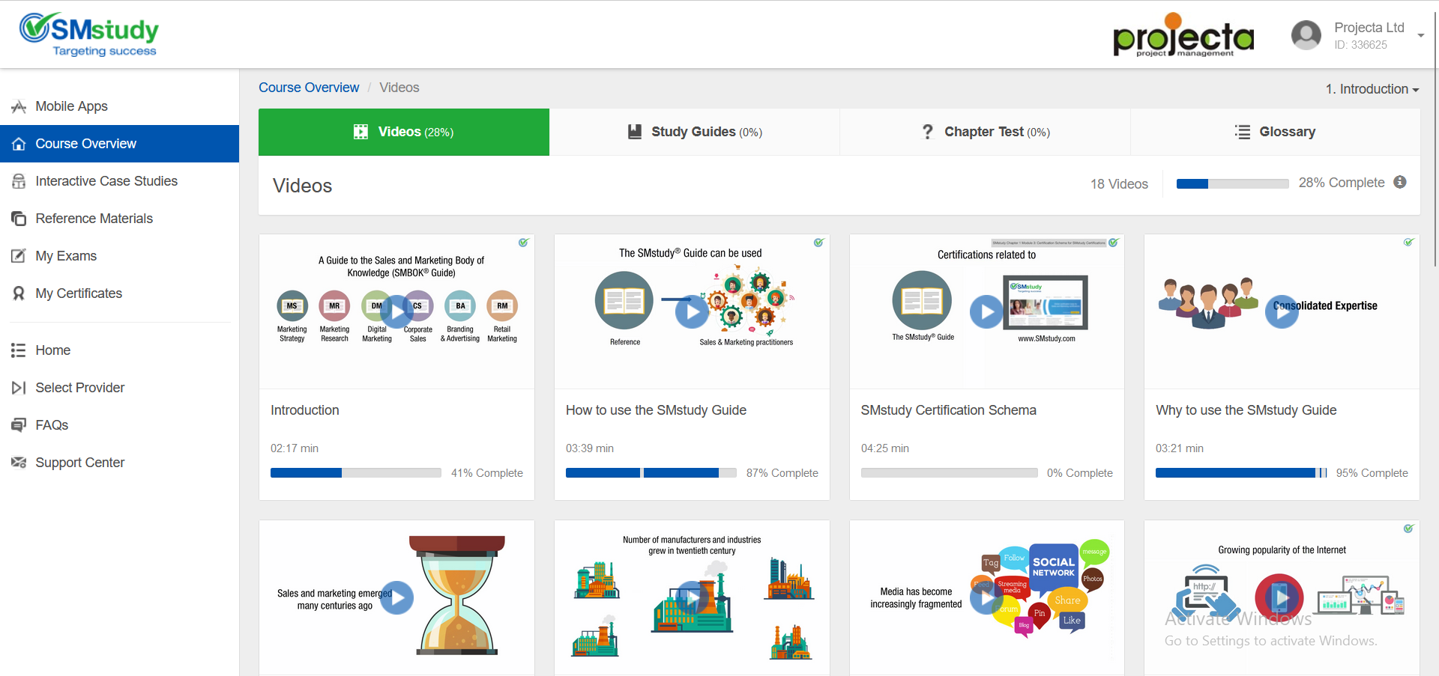Click the Projecta project management logo
1439x676 pixels.
tap(1183, 35)
